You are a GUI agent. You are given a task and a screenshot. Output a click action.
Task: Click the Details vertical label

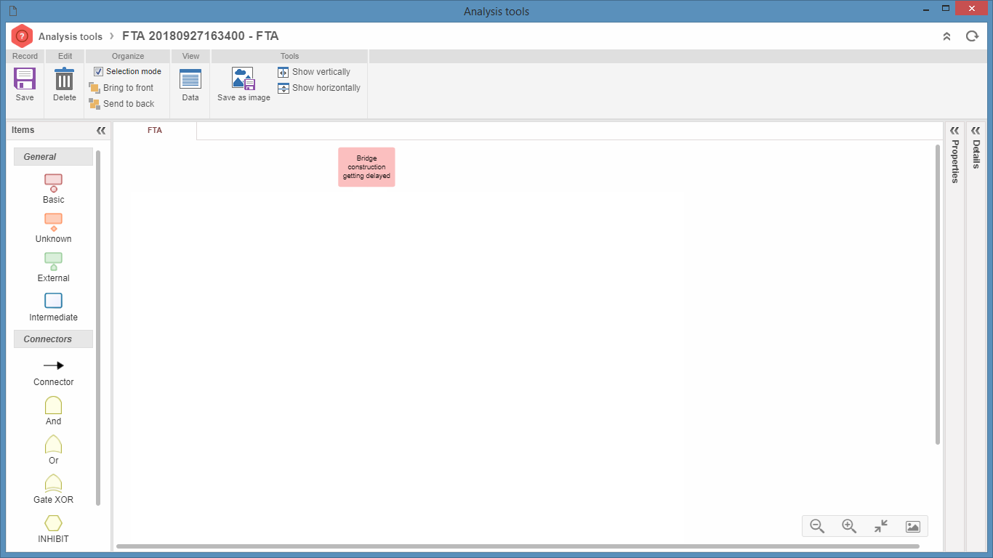(x=976, y=154)
